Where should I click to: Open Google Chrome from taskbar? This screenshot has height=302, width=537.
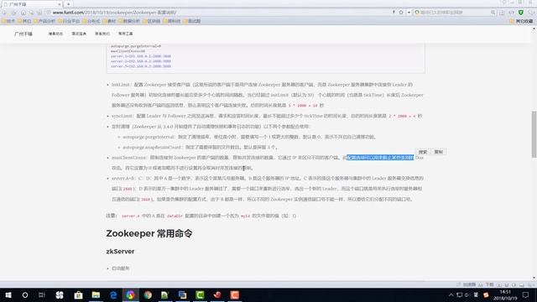click(x=148, y=294)
